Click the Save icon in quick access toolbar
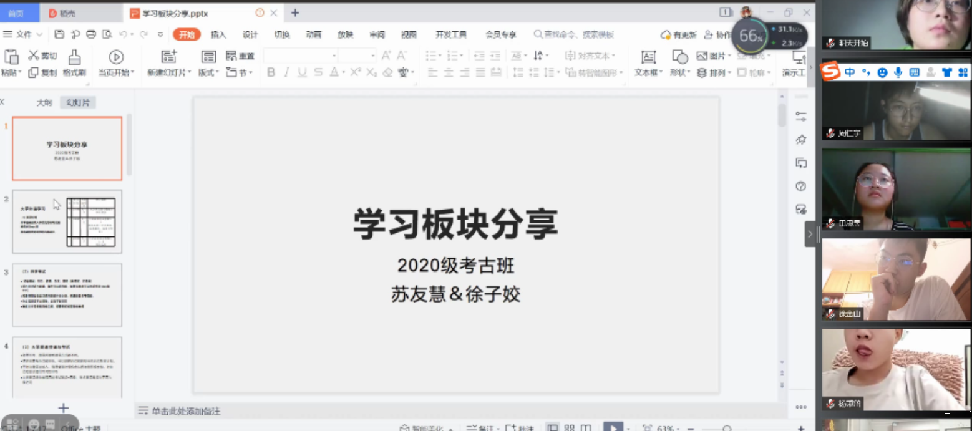This screenshot has width=972, height=431. click(59, 34)
